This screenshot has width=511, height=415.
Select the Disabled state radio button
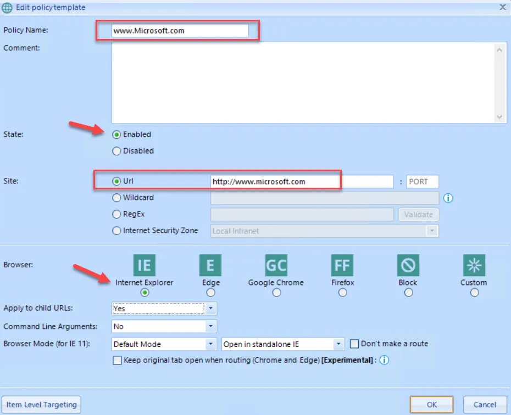point(116,151)
